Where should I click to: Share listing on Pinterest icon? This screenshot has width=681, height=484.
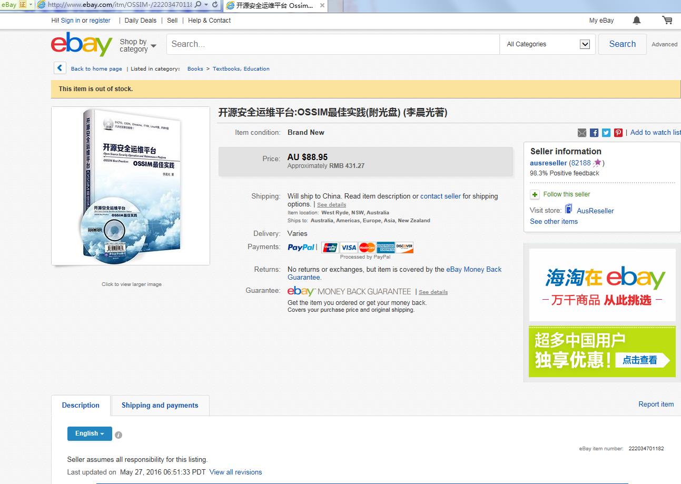(618, 133)
